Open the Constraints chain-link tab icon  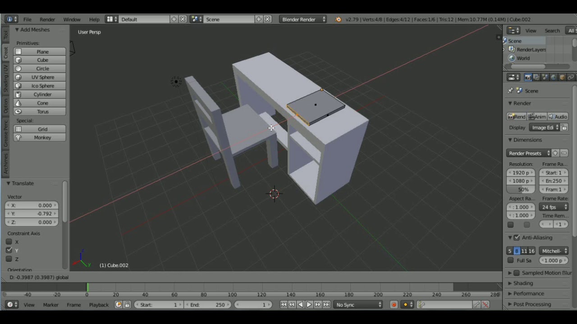coord(571,77)
